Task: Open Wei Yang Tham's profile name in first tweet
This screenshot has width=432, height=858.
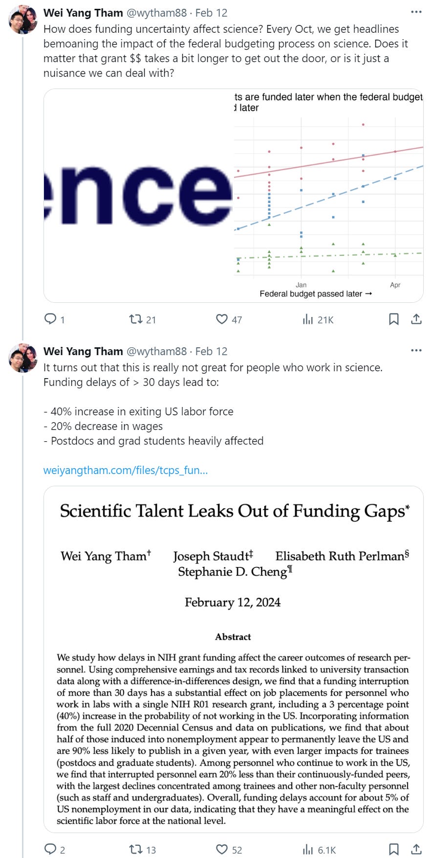Action: click(83, 13)
